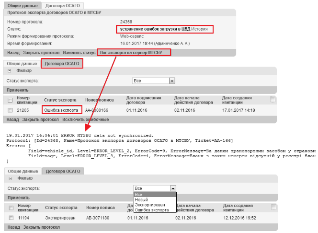Click the Экспортирован status cell for receipt 11194
Viewport: 318px width, 233px height.
(60, 218)
